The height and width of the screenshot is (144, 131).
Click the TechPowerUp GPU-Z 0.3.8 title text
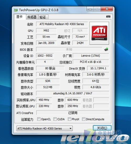(x=39, y=10)
